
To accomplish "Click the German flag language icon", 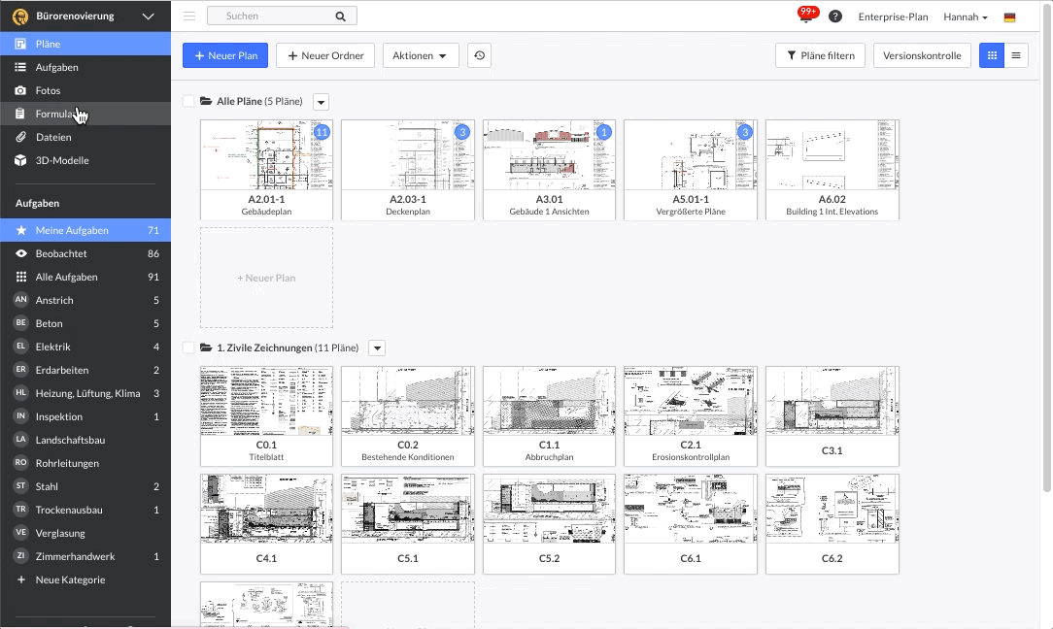I will tap(1009, 17).
